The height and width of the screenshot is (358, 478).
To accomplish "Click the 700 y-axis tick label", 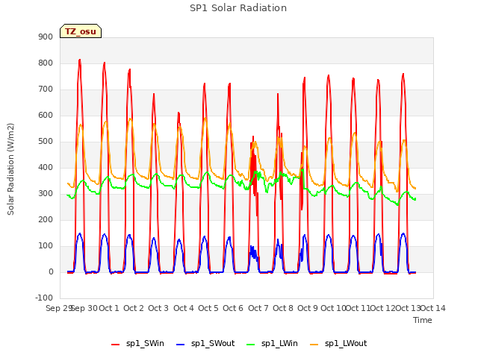I will click(46, 89).
